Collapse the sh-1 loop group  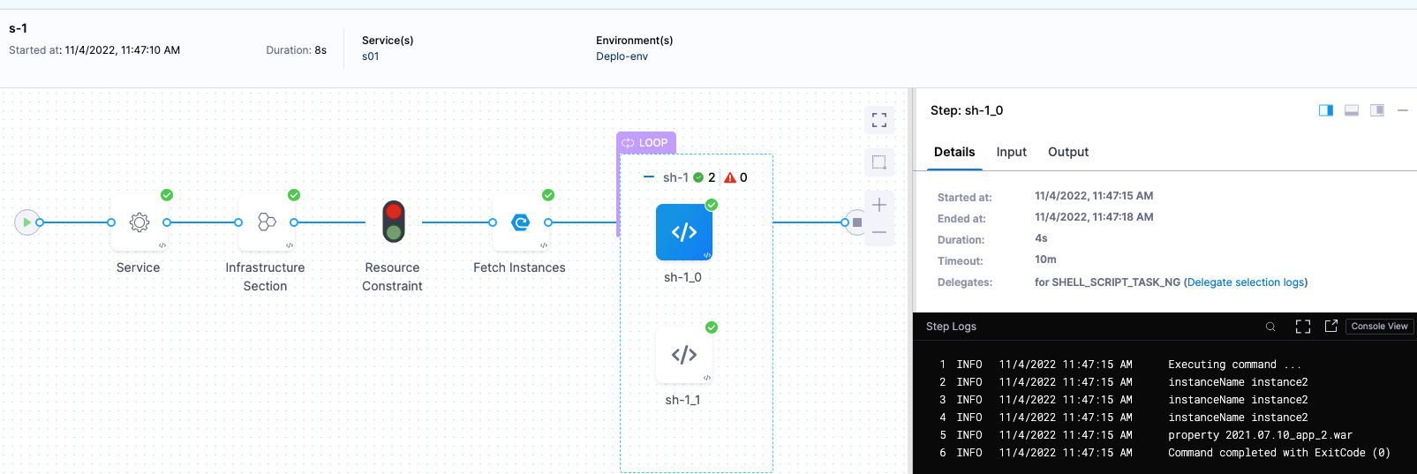(649, 177)
